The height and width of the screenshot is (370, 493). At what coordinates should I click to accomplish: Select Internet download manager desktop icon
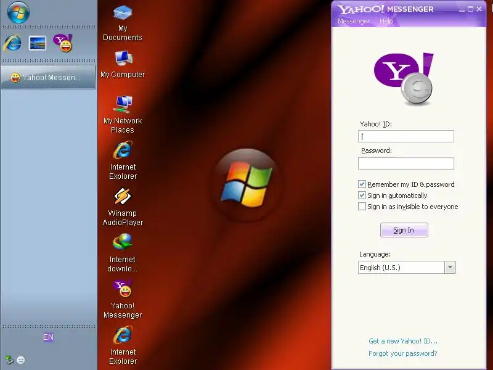click(123, 253)
